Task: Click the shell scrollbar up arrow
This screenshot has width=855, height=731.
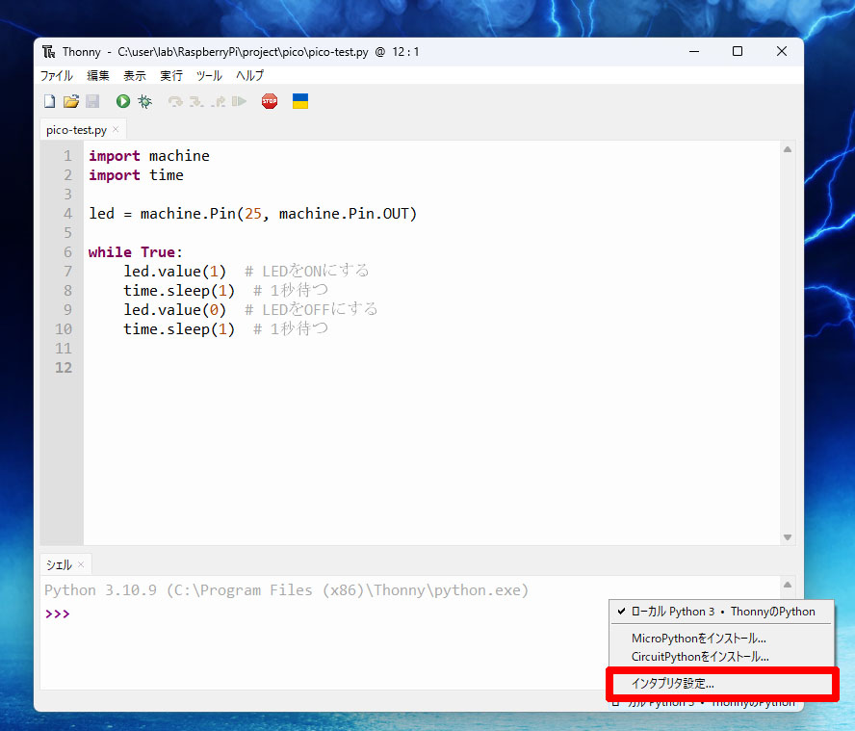Action: click(x=788, y=585)
